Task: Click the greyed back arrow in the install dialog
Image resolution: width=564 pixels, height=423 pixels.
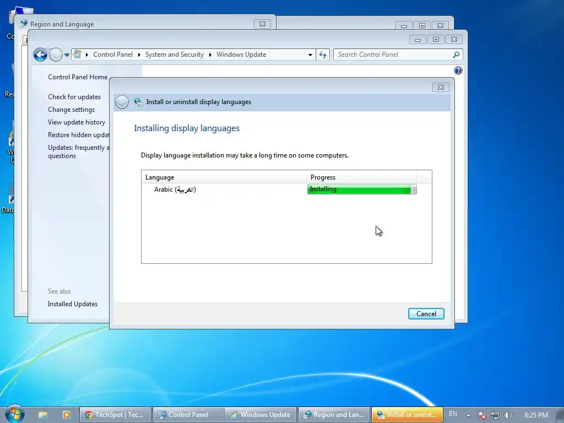Action: click(122, 102)
